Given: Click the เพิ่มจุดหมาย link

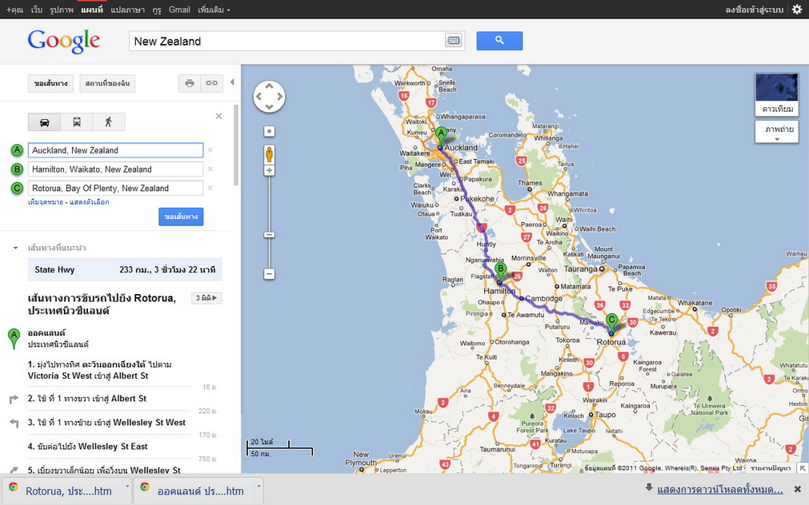Looking at the screenshot, I should [46, 202].
